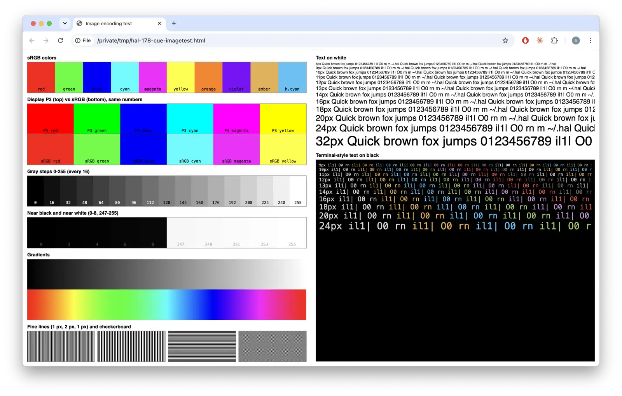Image resolution: width=622 pixels, height=396 pixels.
Task: Click the checkerboard pattern tile
Action: tap(273, 346)
